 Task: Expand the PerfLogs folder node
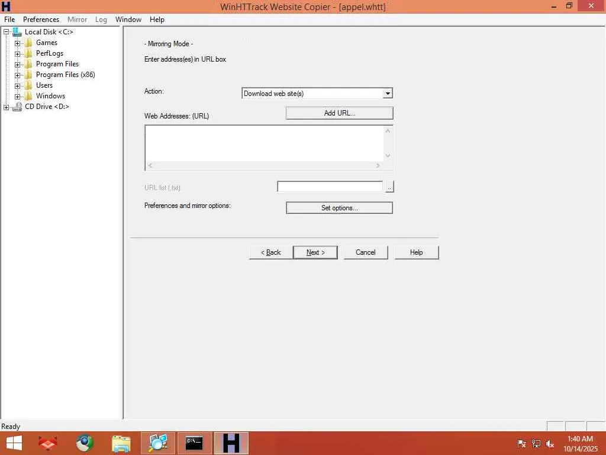[x=17, y=54]
